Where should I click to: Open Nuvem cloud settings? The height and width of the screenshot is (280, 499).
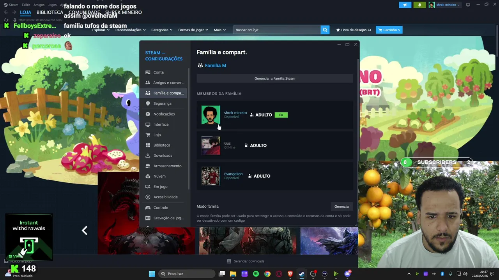(164, 176)
